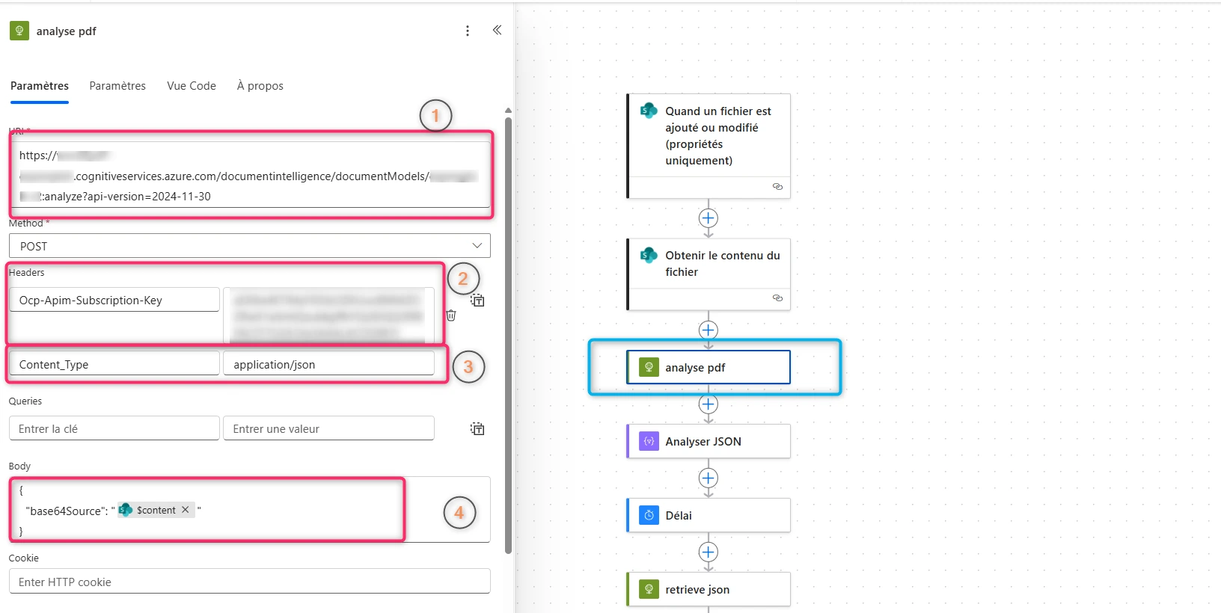Screen dimensions: 1221x613
Task: Insert step after Délai node
Action: [708, 552]
